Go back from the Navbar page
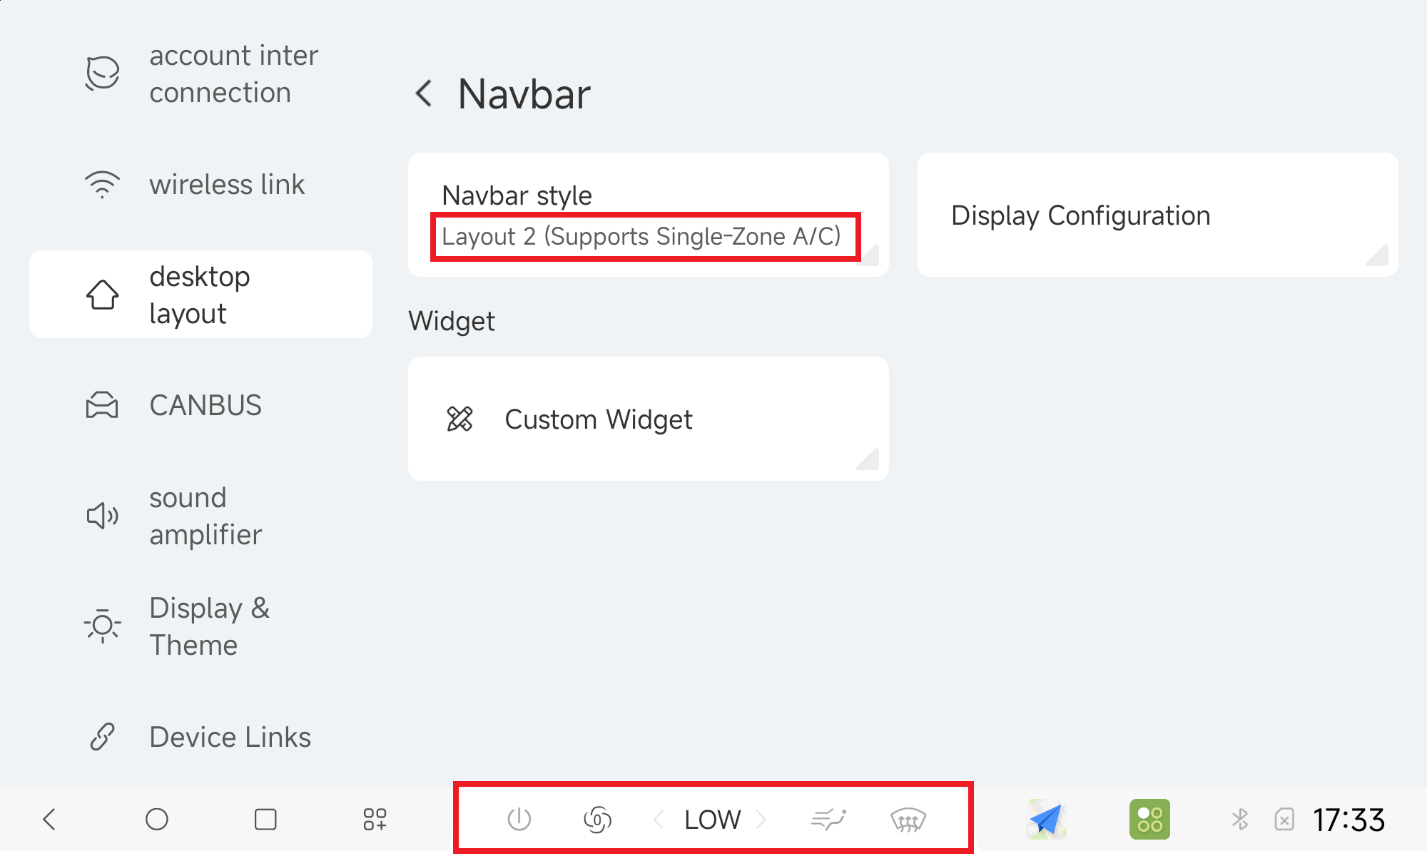Viewport: 1427px width, 856px height. tap(424, 93)
